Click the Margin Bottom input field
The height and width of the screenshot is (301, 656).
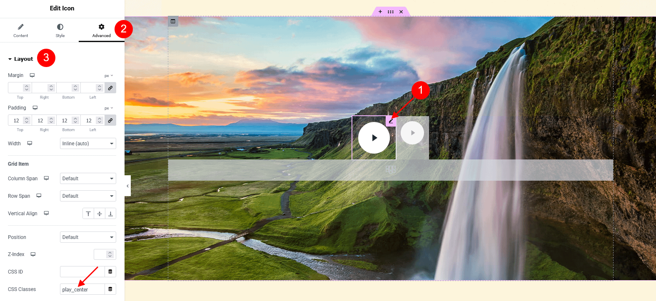(x=68, y=88)
